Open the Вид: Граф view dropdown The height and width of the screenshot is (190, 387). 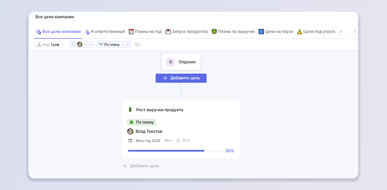50,45
